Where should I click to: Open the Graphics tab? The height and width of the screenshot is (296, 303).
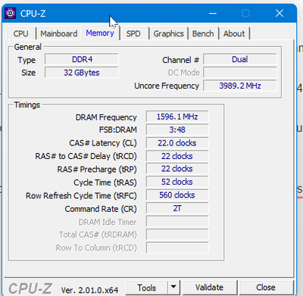click(168, 33)
